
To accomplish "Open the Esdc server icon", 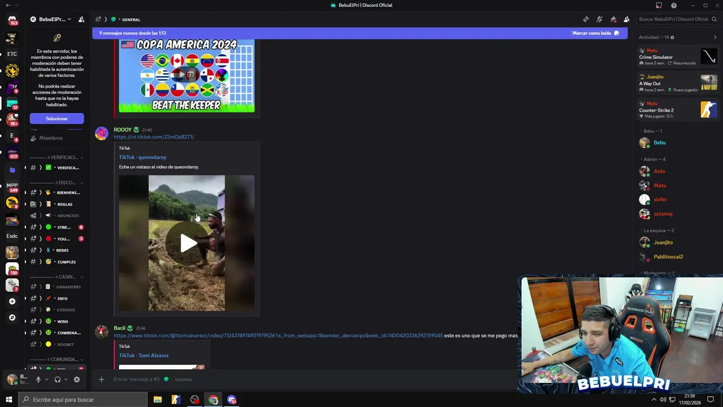I will [x=12, y=236].
